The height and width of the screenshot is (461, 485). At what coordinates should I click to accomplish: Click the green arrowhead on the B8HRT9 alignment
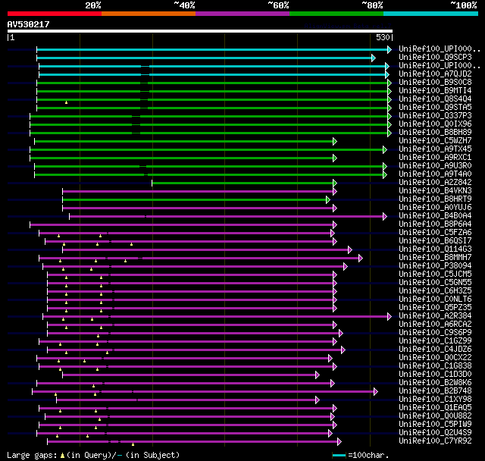(328, 200)
